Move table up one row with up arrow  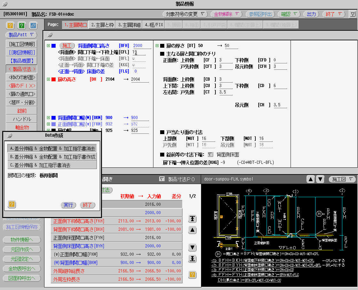(x=192, y=230)
